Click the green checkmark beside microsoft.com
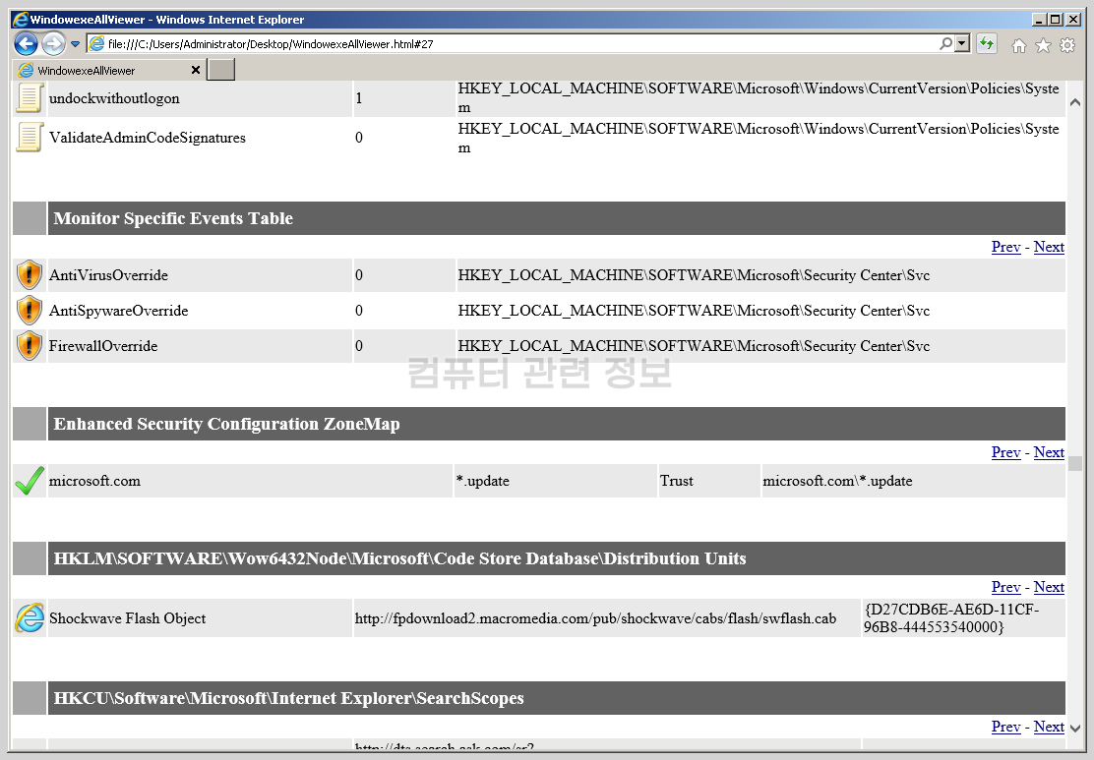Screen dimensions: 1094x760 click(30, 481)
